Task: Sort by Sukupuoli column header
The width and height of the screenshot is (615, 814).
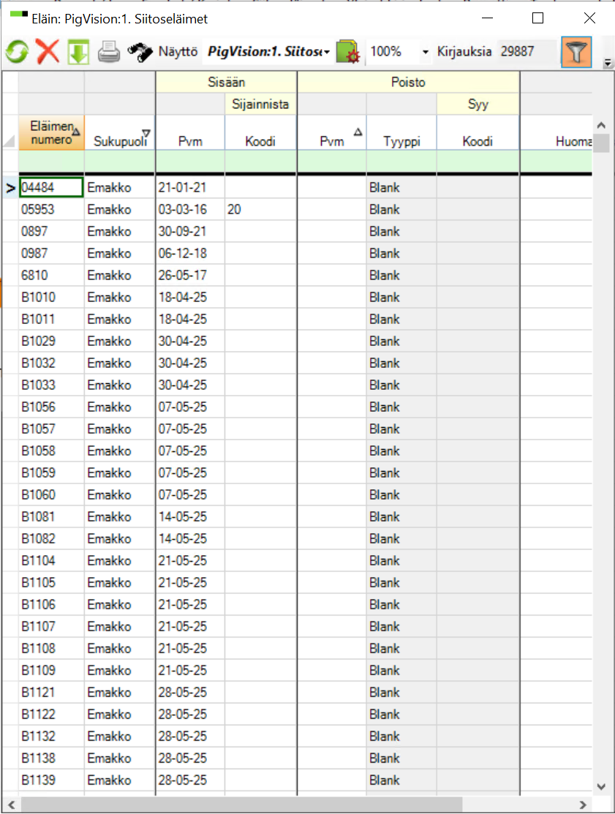Action: click(x=120, y=133)
